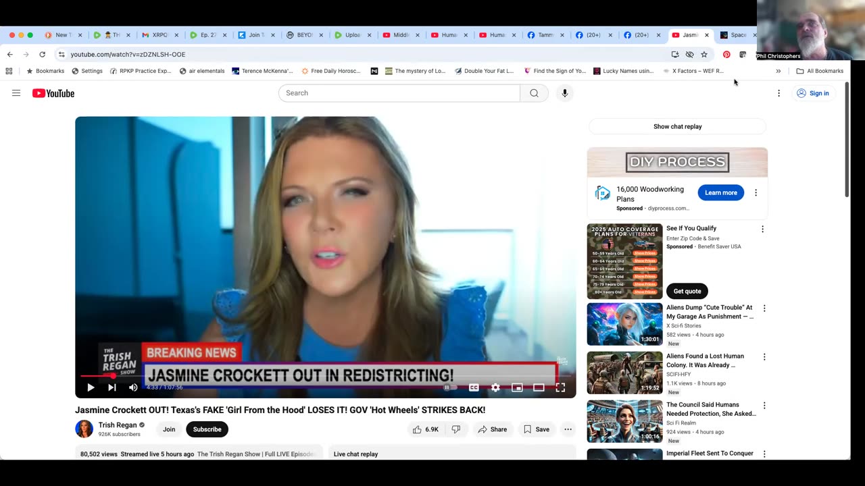
Task: Click browser back arrow
Action: click(x=9, y=54)
